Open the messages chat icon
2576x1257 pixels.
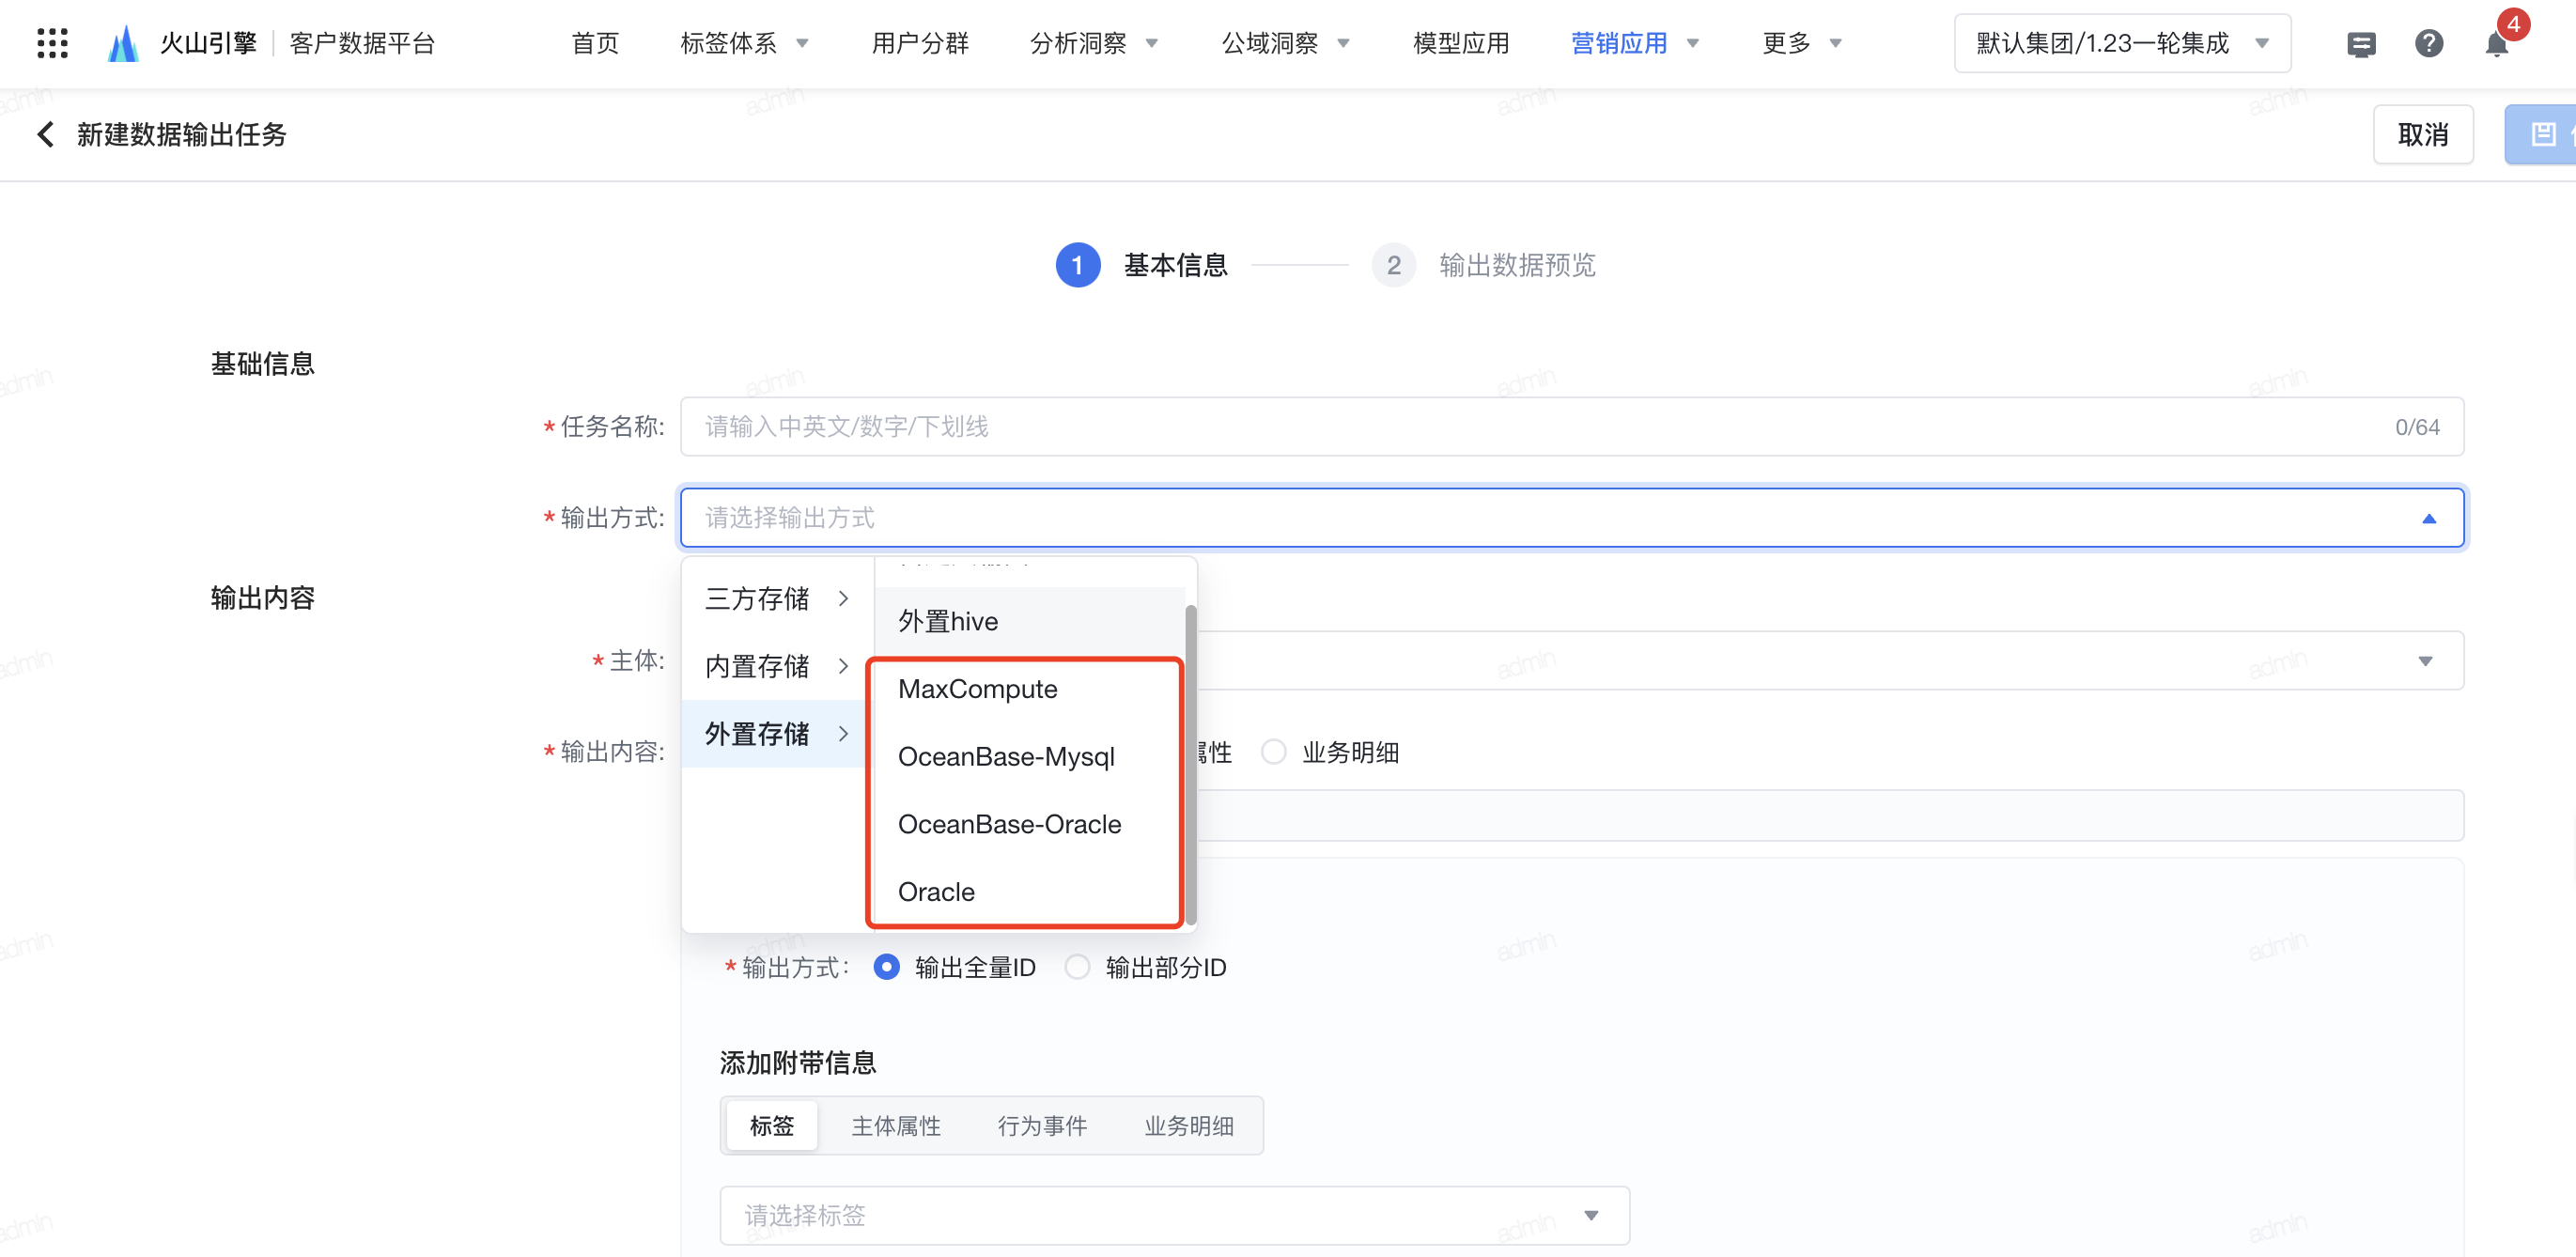[2361, 44]
